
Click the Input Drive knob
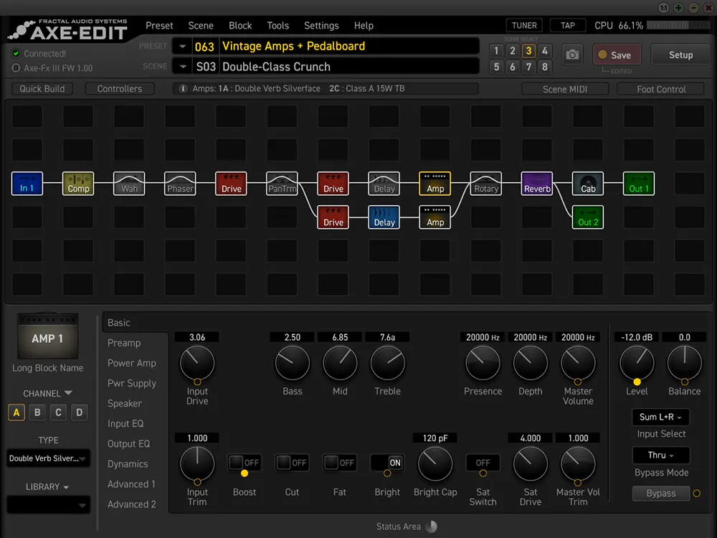pyautogui.click(x=197, y=363)
